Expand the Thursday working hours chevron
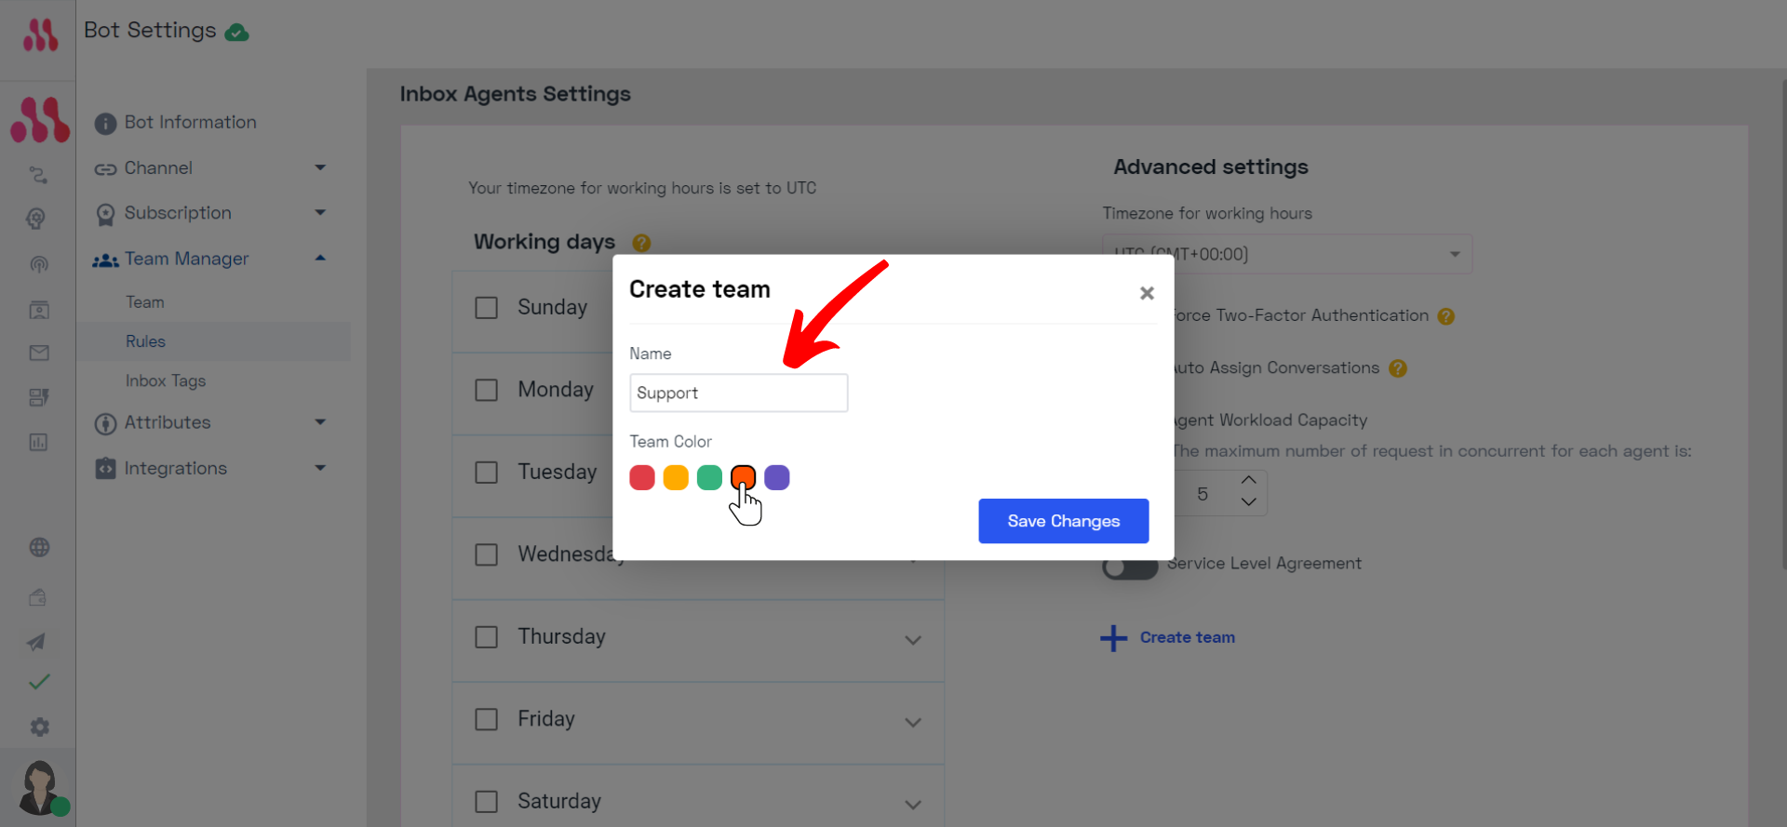1787x827 pixels. pos(913,640)
